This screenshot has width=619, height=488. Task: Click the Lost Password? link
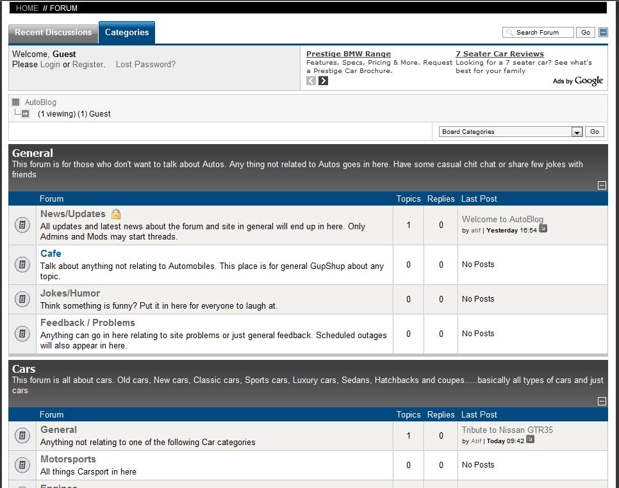click(145, 65)
